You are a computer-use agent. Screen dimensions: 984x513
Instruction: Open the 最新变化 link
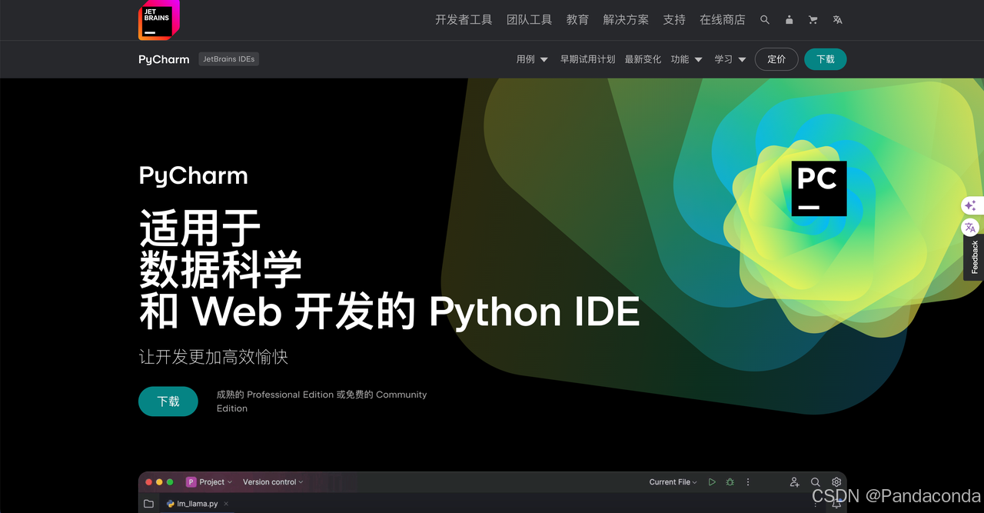point(643,59)
